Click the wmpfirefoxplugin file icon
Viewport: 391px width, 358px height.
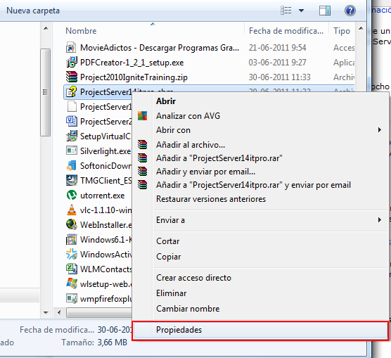(71, 298)
